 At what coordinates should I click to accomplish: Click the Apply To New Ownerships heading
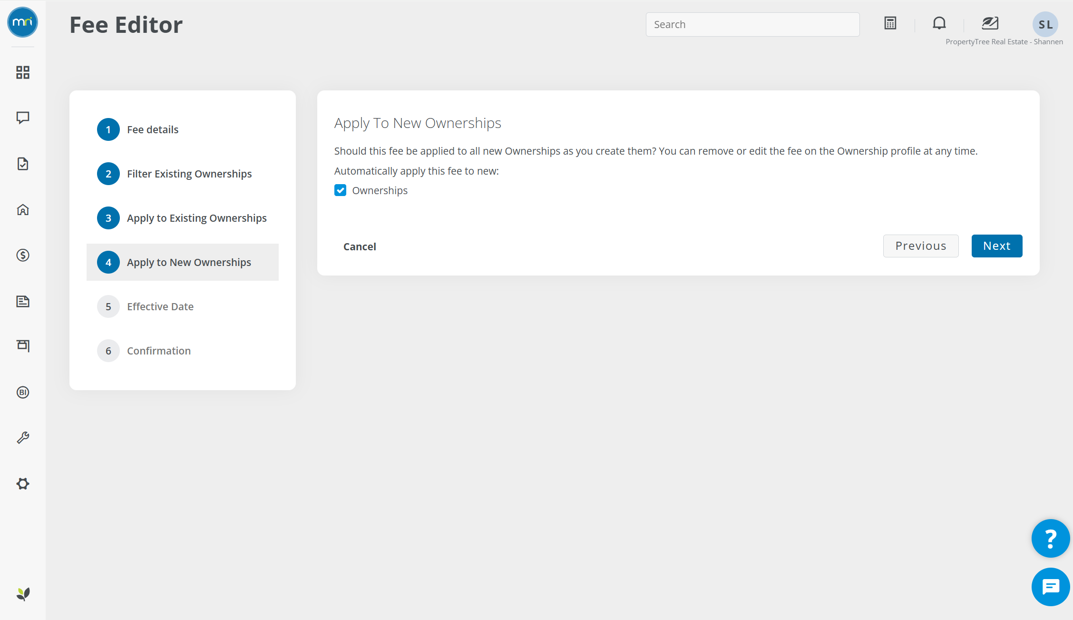pos(418,123)
